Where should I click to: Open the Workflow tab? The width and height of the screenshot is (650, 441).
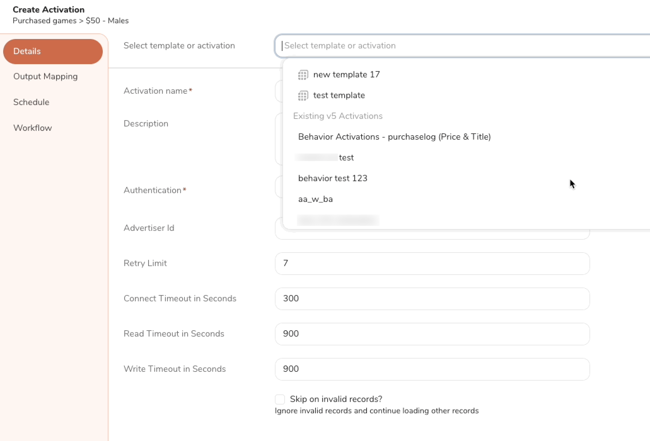pos(32,128)
